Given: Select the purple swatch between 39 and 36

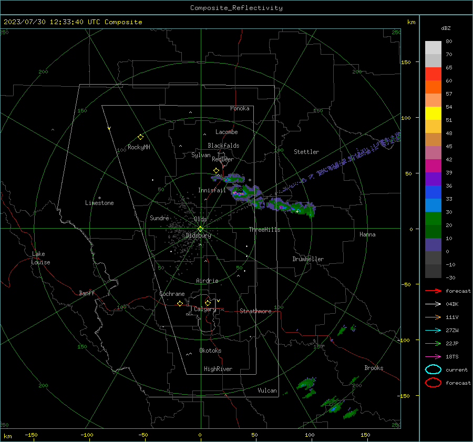Looking at the screenshot, I should click(x=433, y=179).
